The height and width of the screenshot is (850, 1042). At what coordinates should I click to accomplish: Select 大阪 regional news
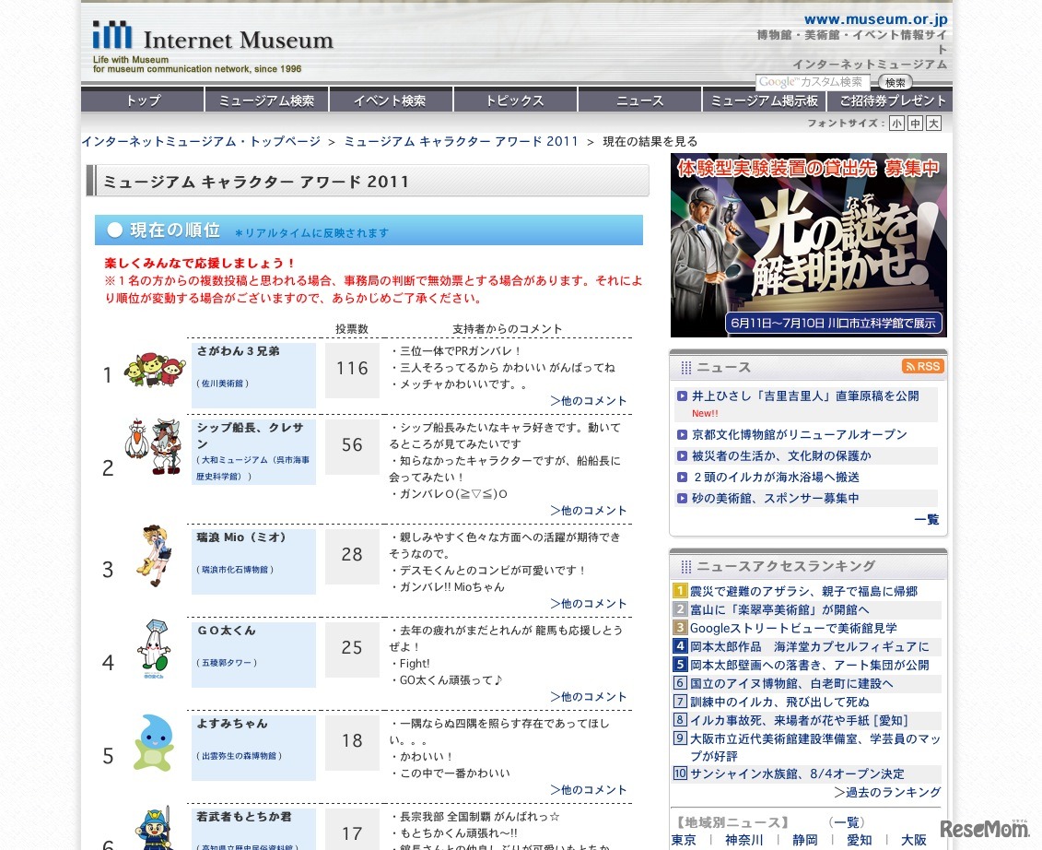point(914,840)
